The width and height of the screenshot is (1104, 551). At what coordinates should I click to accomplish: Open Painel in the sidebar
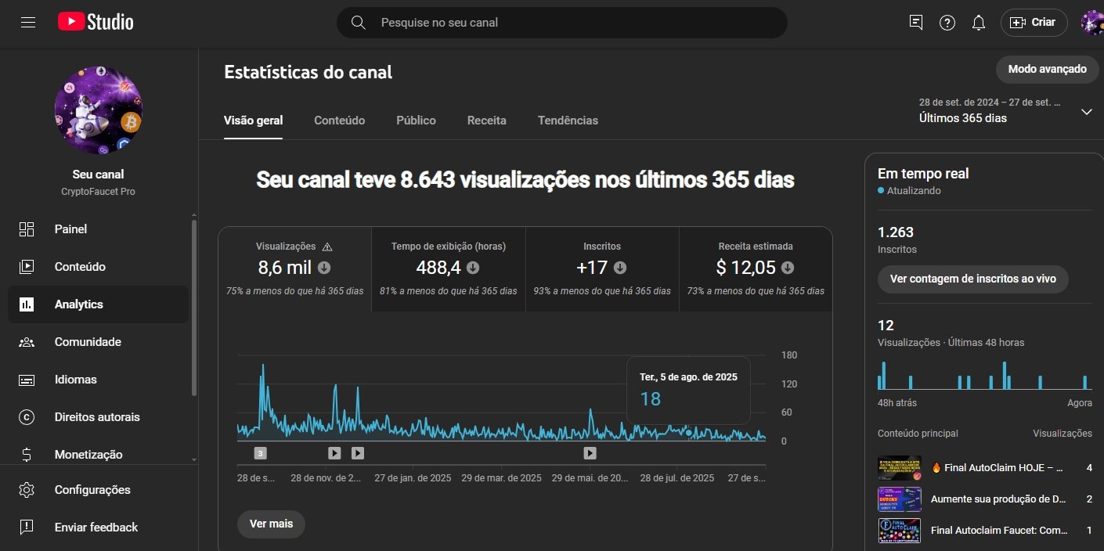pyautogui.click(x=99, y=229)
